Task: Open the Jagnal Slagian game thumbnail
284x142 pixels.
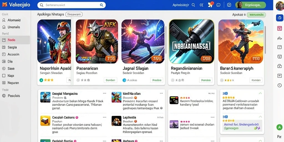Action: pos(143,42)
